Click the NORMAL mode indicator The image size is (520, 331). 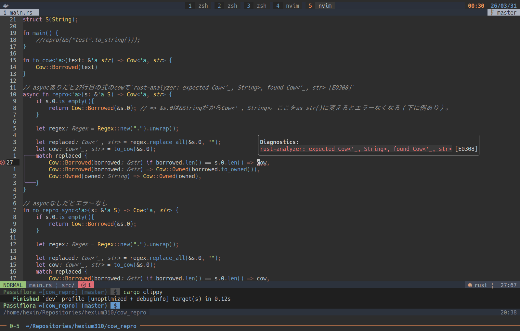tap(13, 285)
